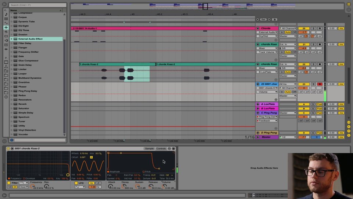The height and width of the screenshot is (199, 353).
Task: Select the filter Frequency display tab
Action: 15,178
